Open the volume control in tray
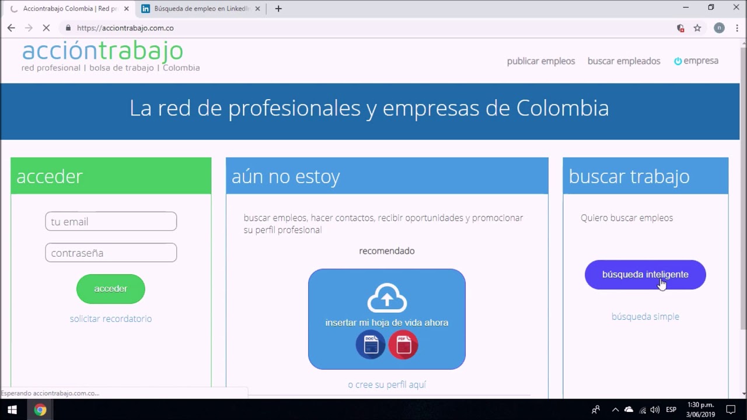 tap(655, 409)
